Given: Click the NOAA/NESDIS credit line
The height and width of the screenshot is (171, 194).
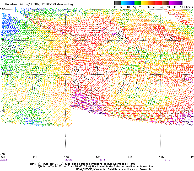Looking at the screenshot, I should (113, 169).
